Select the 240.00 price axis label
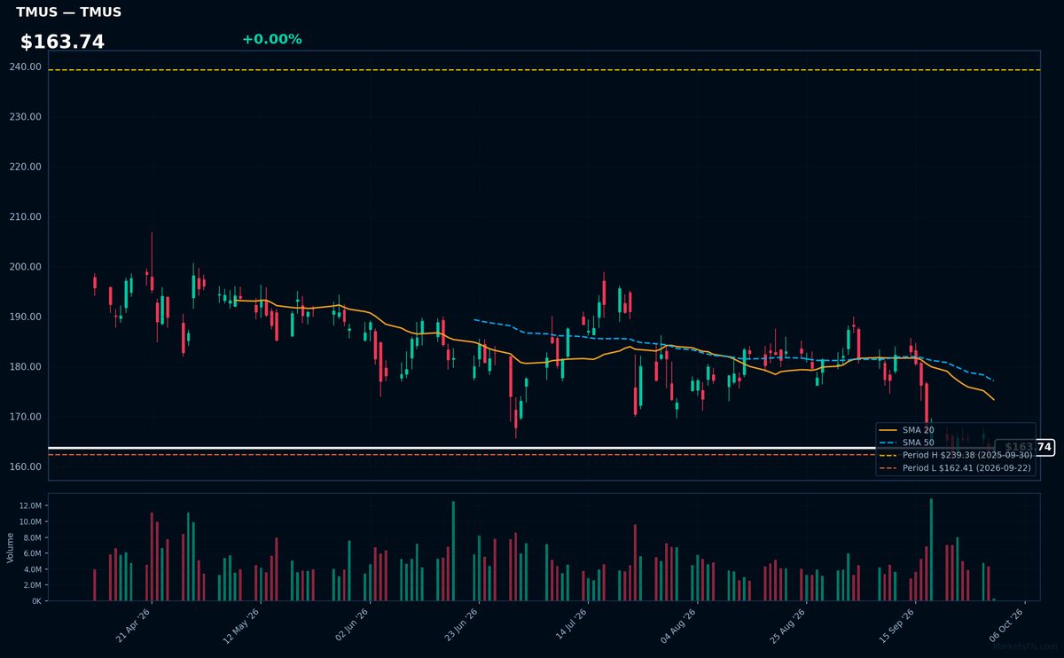This screenshot has width=1064, height=658. [x=26, y=67]
